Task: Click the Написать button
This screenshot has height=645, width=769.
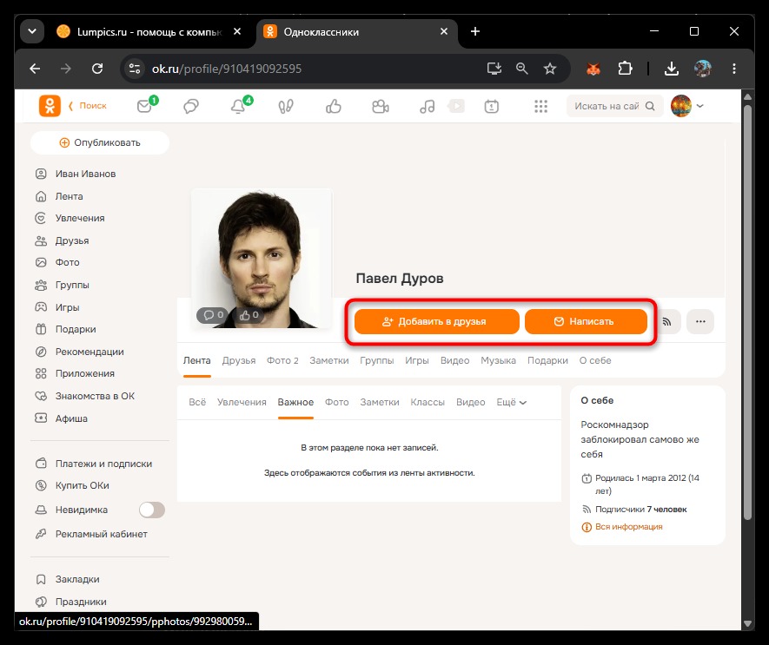Action: (x=586, y=321)
